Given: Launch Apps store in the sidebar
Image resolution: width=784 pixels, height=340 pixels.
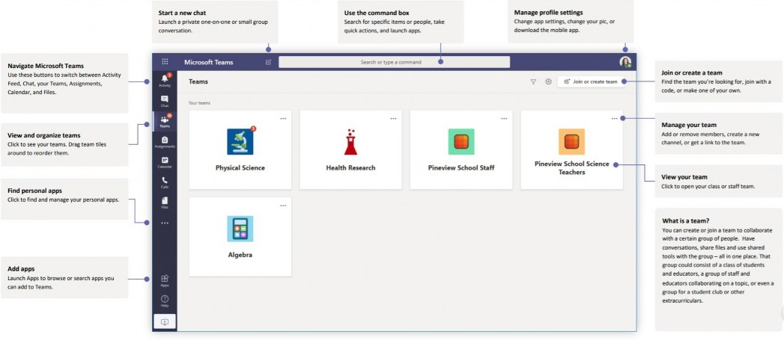Looking at the screenshot, I should pyautogui.click(x=165, y=281).
